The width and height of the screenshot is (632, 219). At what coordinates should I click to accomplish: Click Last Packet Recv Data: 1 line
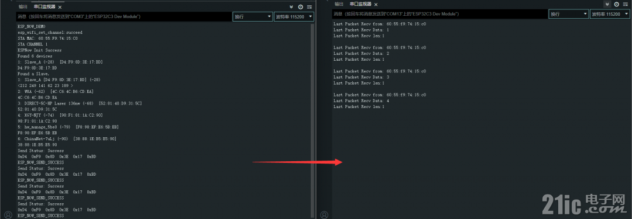click(x=361, y=30)
